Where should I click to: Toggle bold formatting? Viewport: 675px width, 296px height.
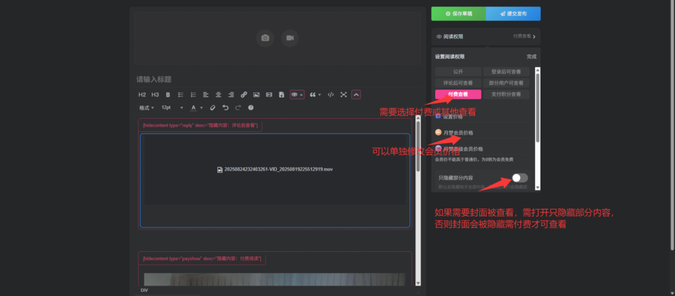tap(168, 95)
